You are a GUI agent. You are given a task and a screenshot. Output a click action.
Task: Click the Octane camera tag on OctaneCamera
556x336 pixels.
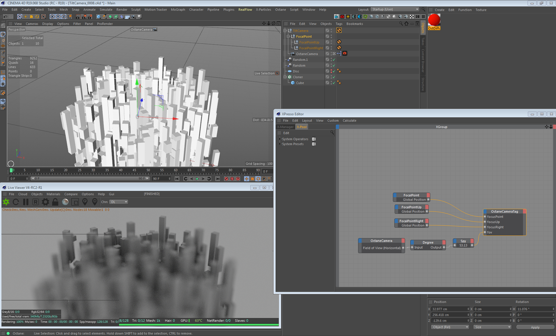tap(345, 53)
